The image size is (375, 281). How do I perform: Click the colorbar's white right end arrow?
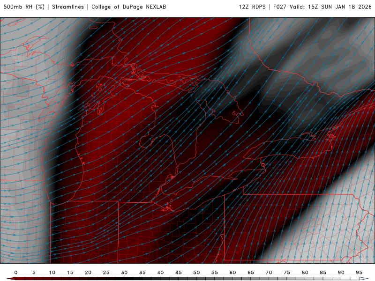[364, 279]
